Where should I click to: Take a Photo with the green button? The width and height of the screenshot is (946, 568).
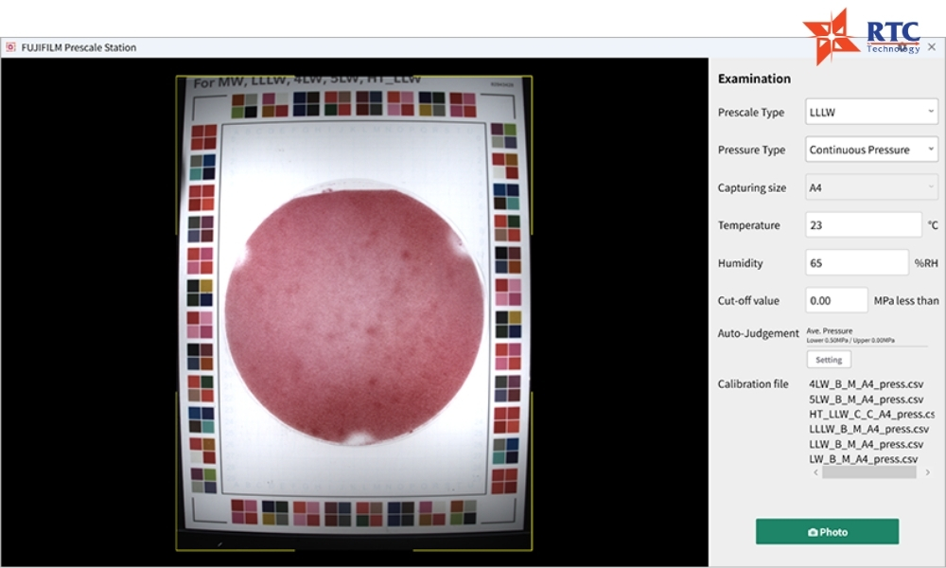pos(827,532)
